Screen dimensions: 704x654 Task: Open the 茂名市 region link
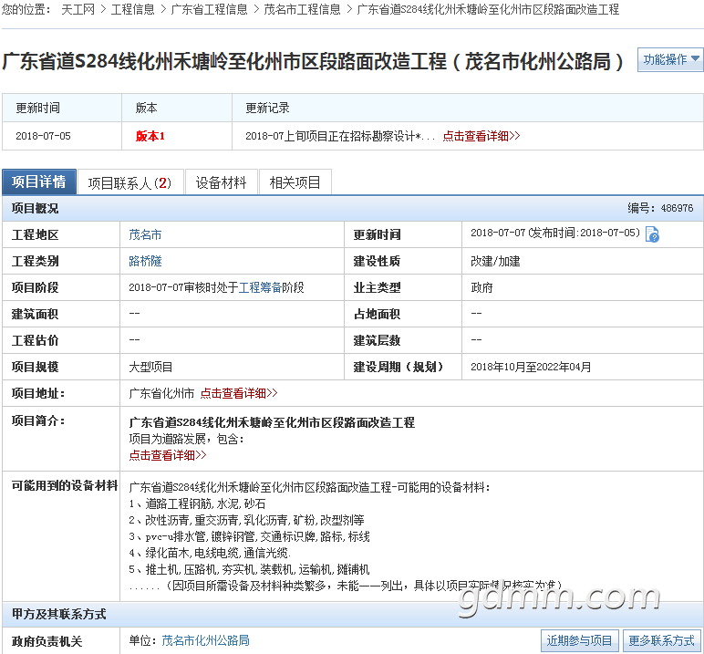coord(145,234)
